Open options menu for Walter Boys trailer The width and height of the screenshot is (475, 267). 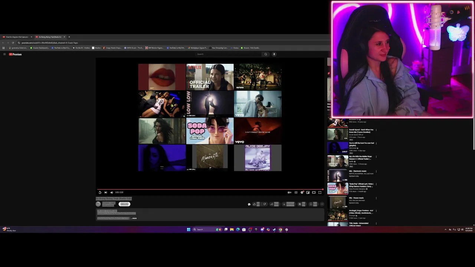[376, 157]
